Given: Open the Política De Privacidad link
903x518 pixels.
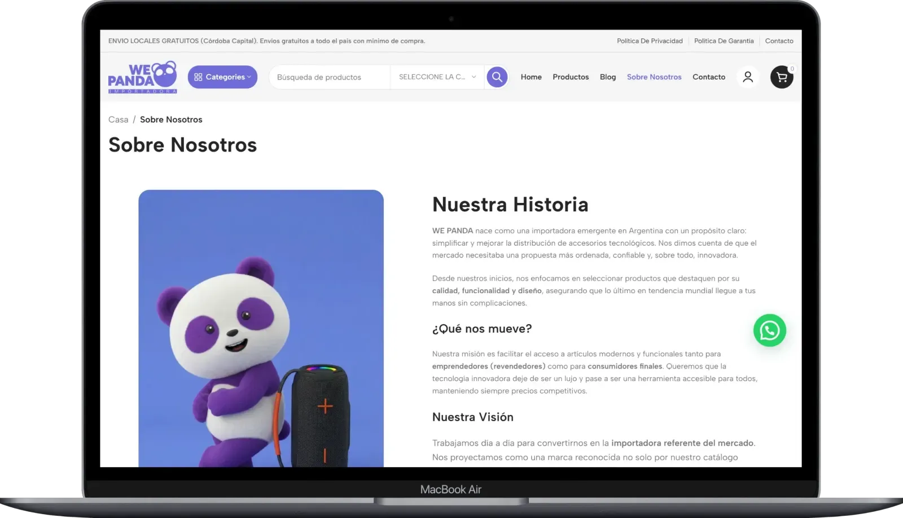Looking at the screenshot, I should pos(650,41).
